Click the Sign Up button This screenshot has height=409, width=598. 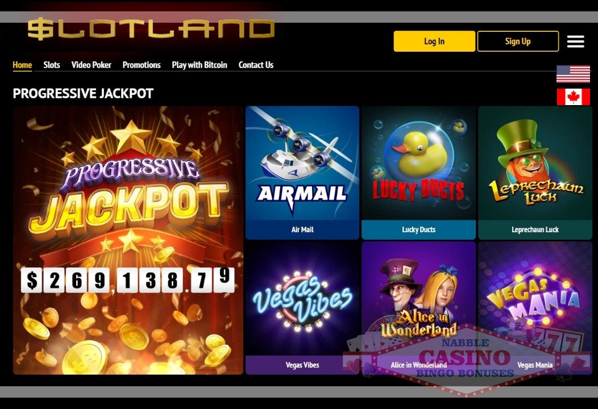click(518, 41)
